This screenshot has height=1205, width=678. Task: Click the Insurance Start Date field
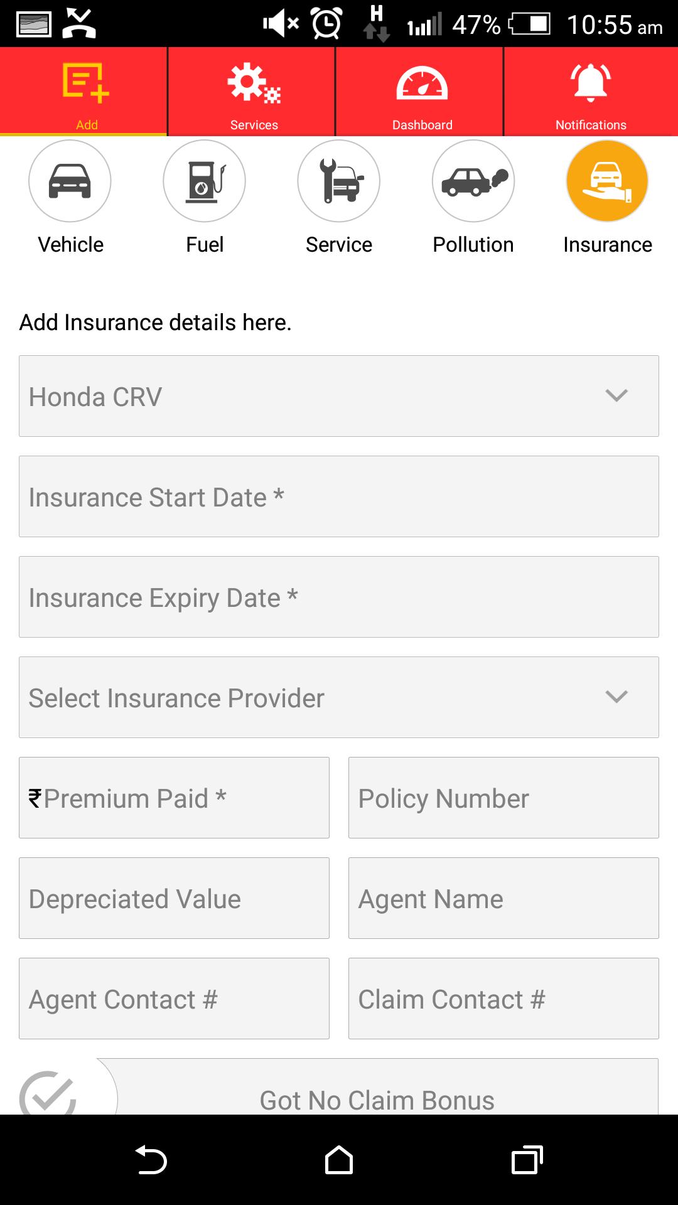pos(339,496)
